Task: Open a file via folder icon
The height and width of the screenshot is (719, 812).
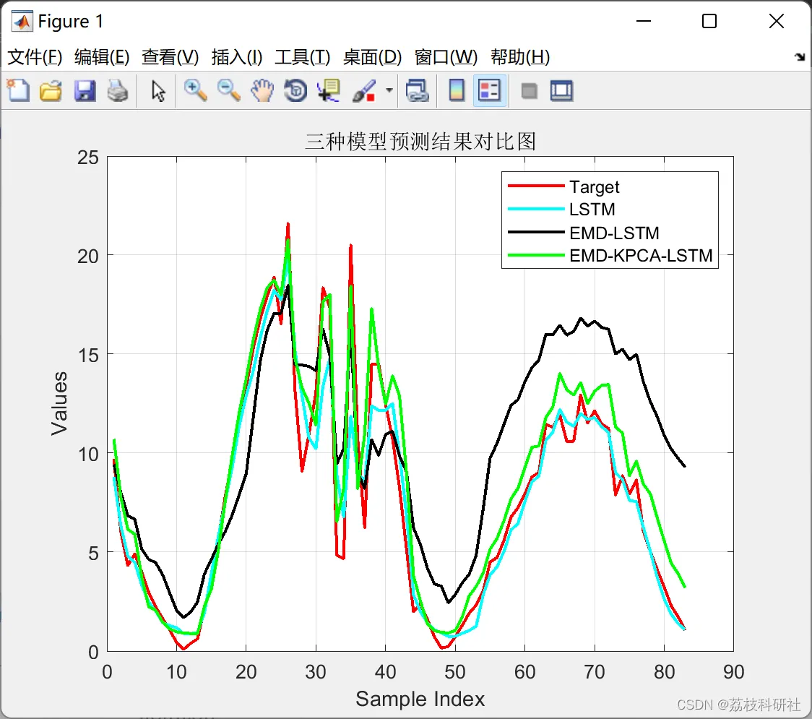Action: point(51,90)
